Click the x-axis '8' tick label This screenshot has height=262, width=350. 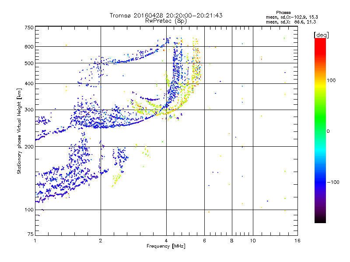pyautogui.click(x=232, y=241)
